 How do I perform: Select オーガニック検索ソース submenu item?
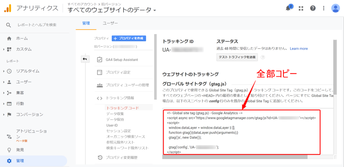pos(126,137)
